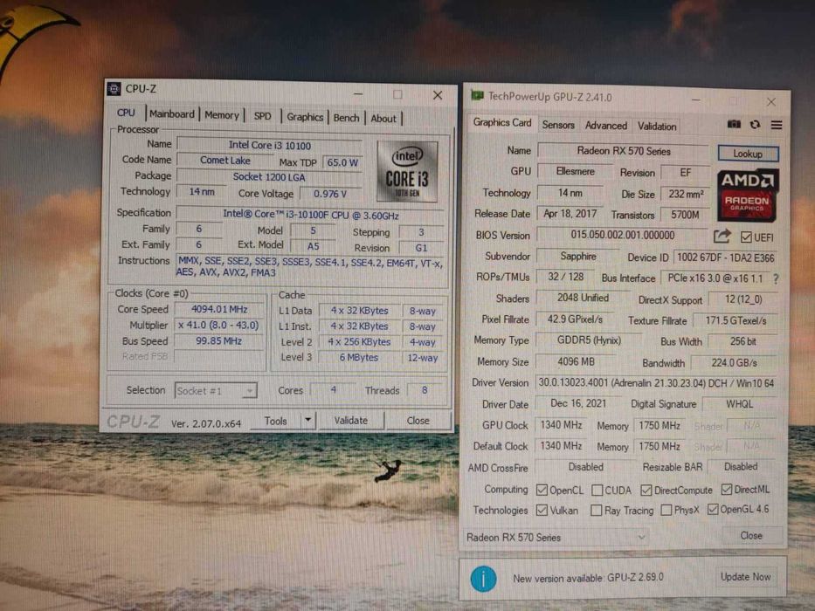Click the Digital Signature WHQL value
Image resolution: width=815 pixels, height=611 pixels.
739,404
